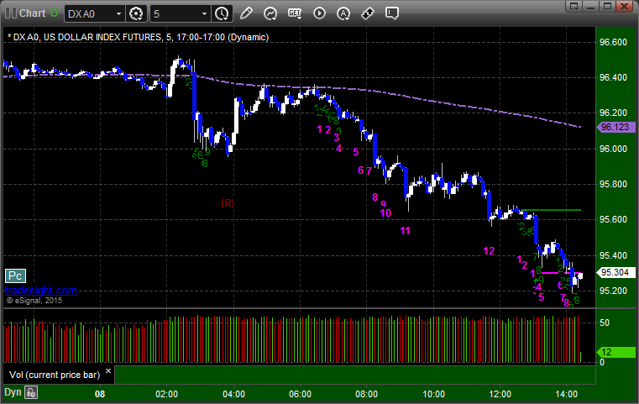Image resolution: width=639 pixels, height=404 pixels.
Task: Click the play replay button icon
Action: coord(319,13)
